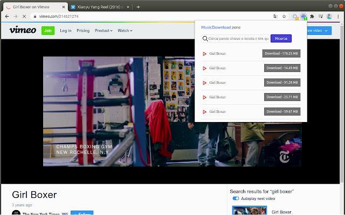
Task: Expand the Product dropdown menu
Action: [103, 31]
